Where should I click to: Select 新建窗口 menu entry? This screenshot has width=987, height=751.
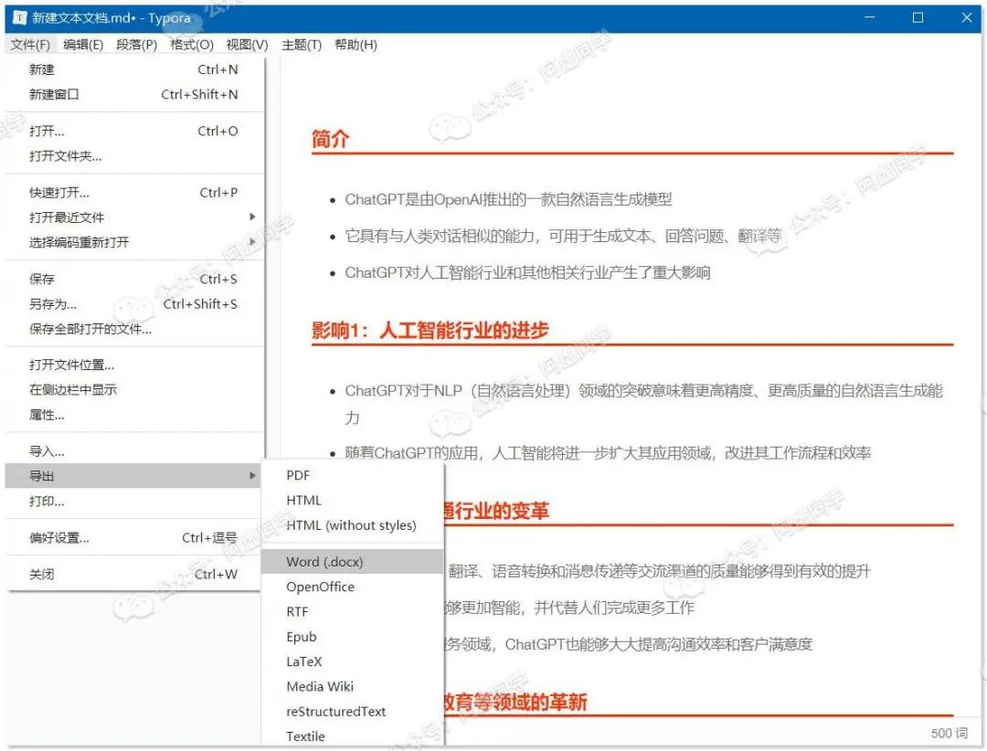coord(133,94)
